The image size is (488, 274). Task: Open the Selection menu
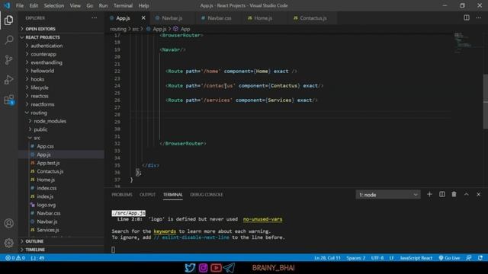coord(54,5)
